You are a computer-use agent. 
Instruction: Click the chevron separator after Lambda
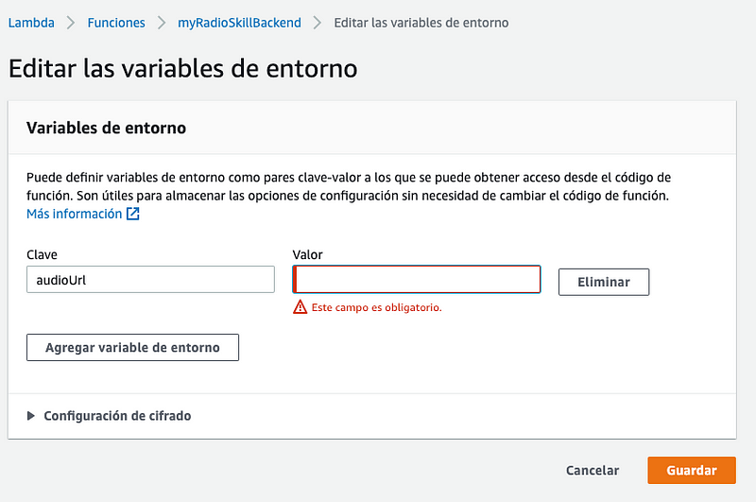click(x=71, y=23)
